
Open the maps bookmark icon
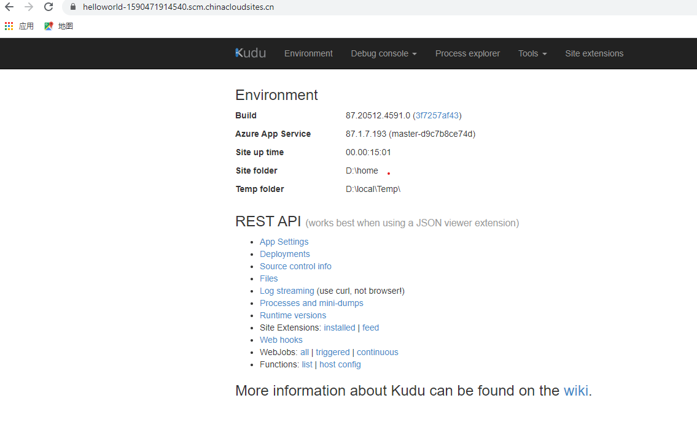49,26
